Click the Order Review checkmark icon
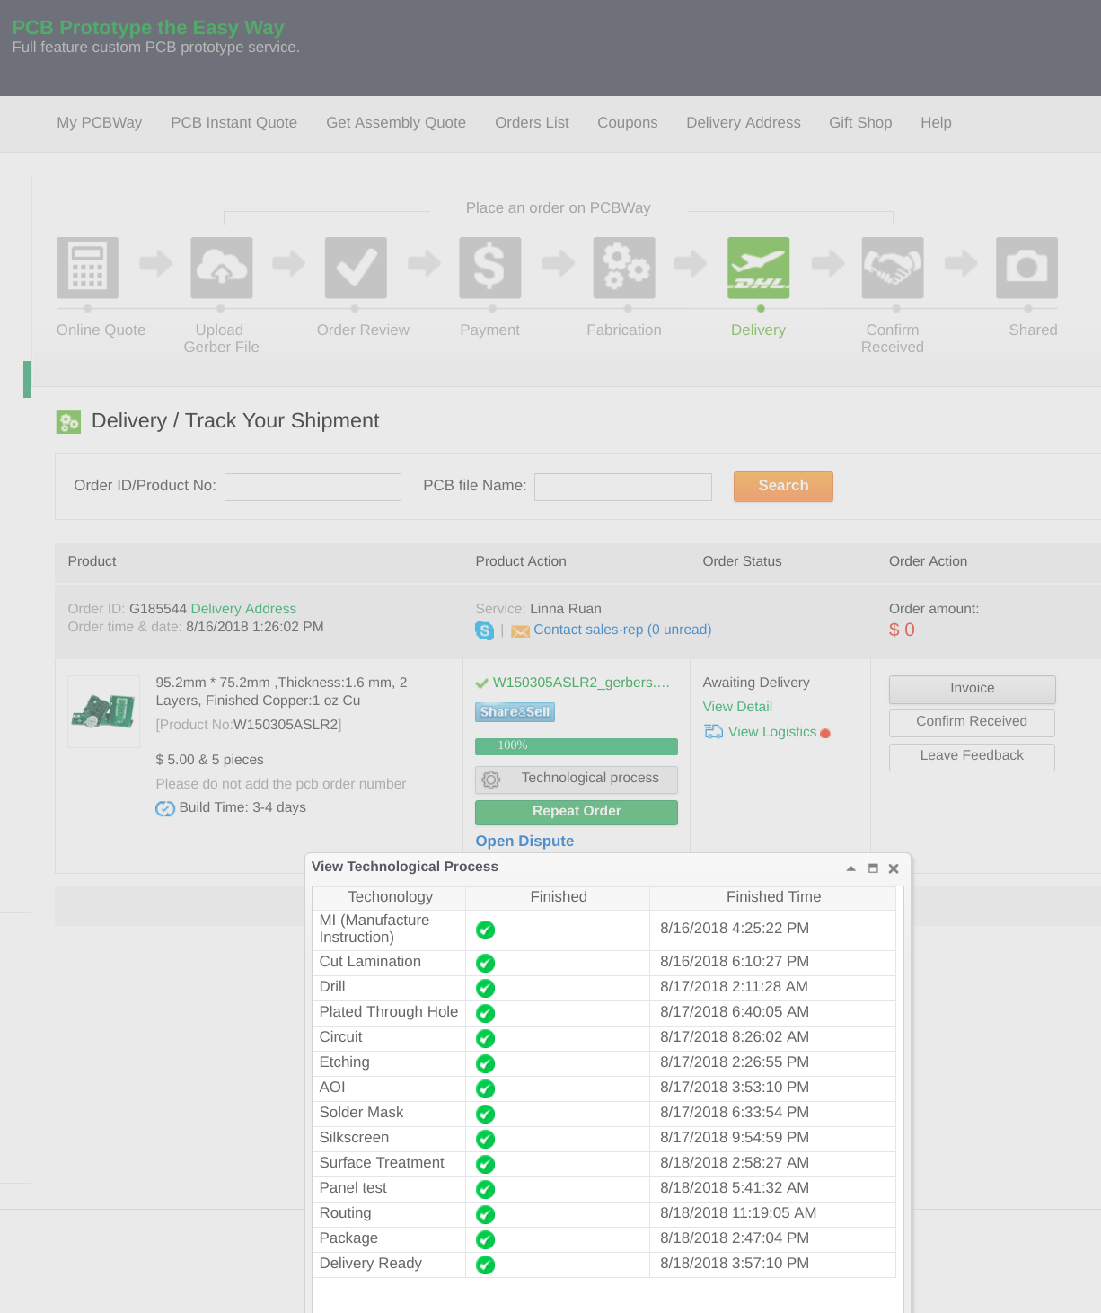The height and width of the screenshot is (1313, 1101). click(x=356, y=268)
